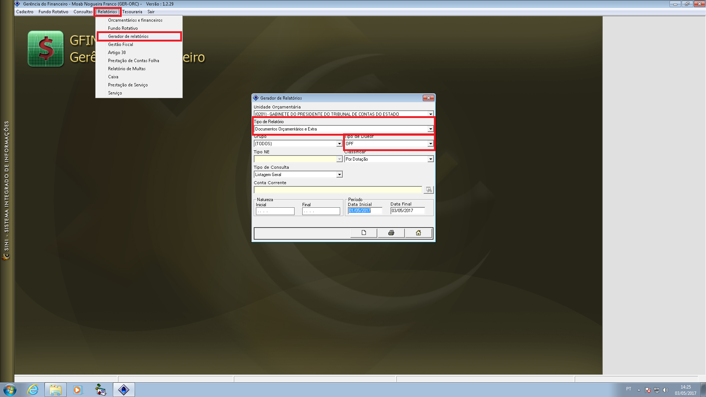Click the volume speaker tray icon
This screenshot has height=397, width=706.
click(665, 390)
